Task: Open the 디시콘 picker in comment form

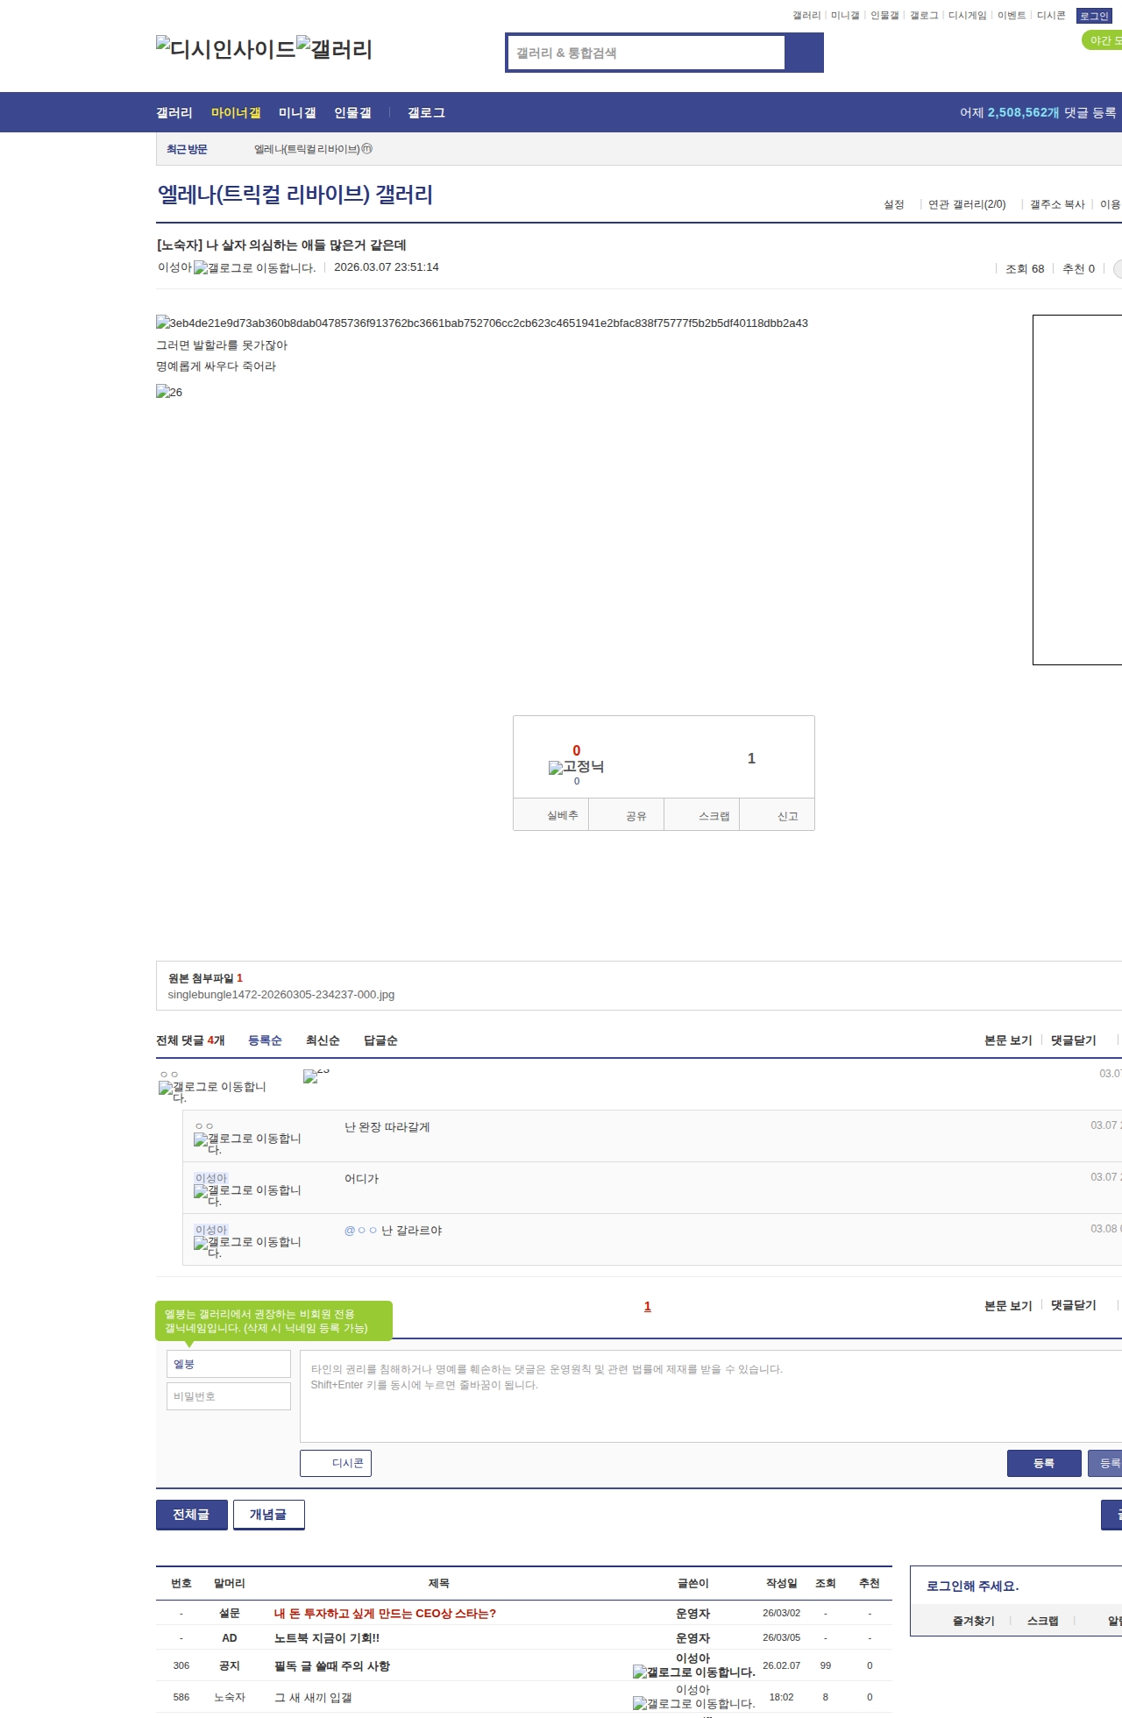Action: pyautogui.click(x=336, y=1463)
